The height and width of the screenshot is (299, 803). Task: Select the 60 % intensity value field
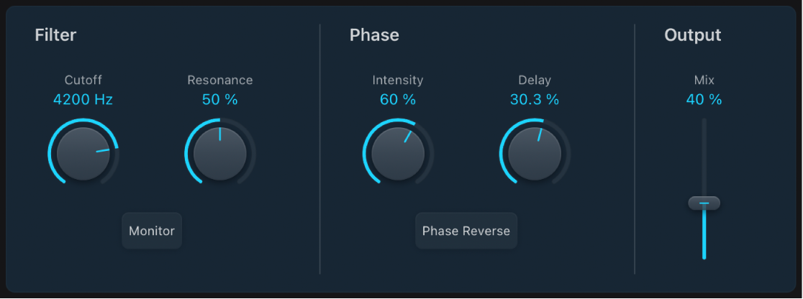pyautogui.click(x=398, y=100)
